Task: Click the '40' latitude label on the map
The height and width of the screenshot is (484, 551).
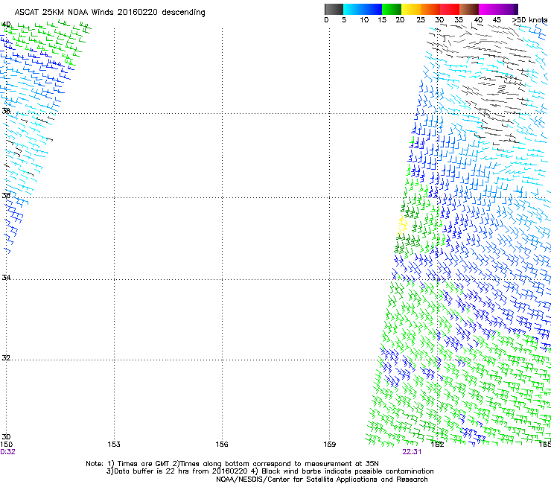Action: coord(6,25)
